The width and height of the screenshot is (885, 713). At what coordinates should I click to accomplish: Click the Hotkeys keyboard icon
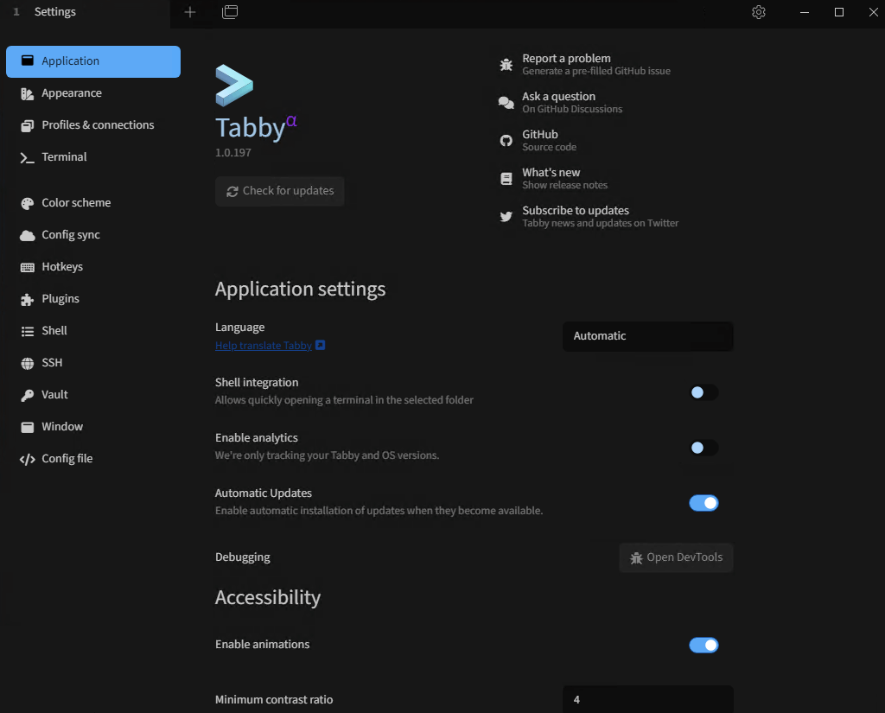pyautogui.click(x=27, y=268)
